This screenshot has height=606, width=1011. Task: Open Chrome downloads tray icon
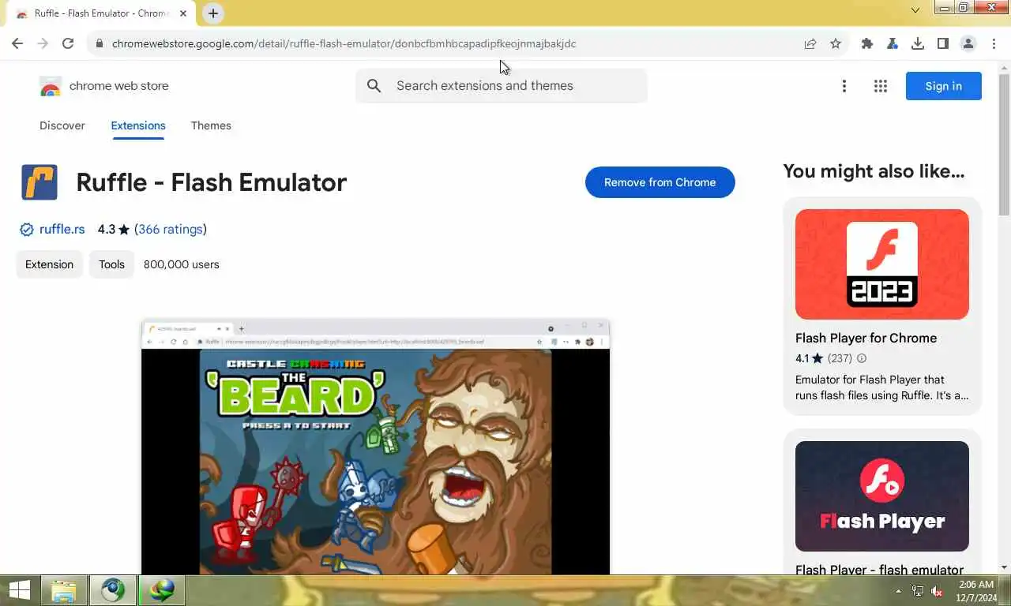pos(918,43)
